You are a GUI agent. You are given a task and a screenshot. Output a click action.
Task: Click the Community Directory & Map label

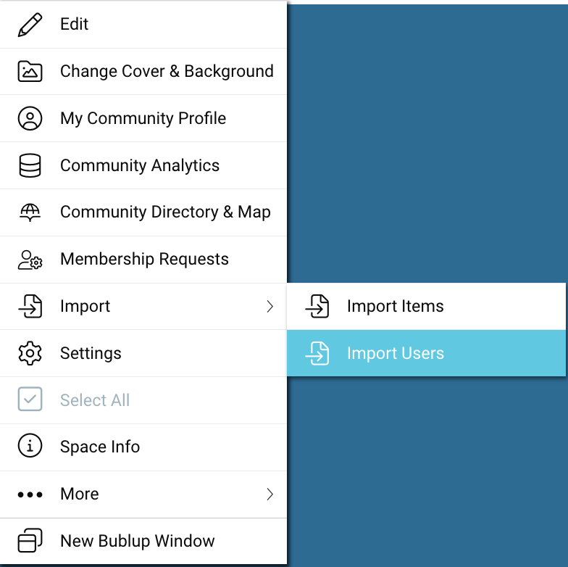[165, 212]
